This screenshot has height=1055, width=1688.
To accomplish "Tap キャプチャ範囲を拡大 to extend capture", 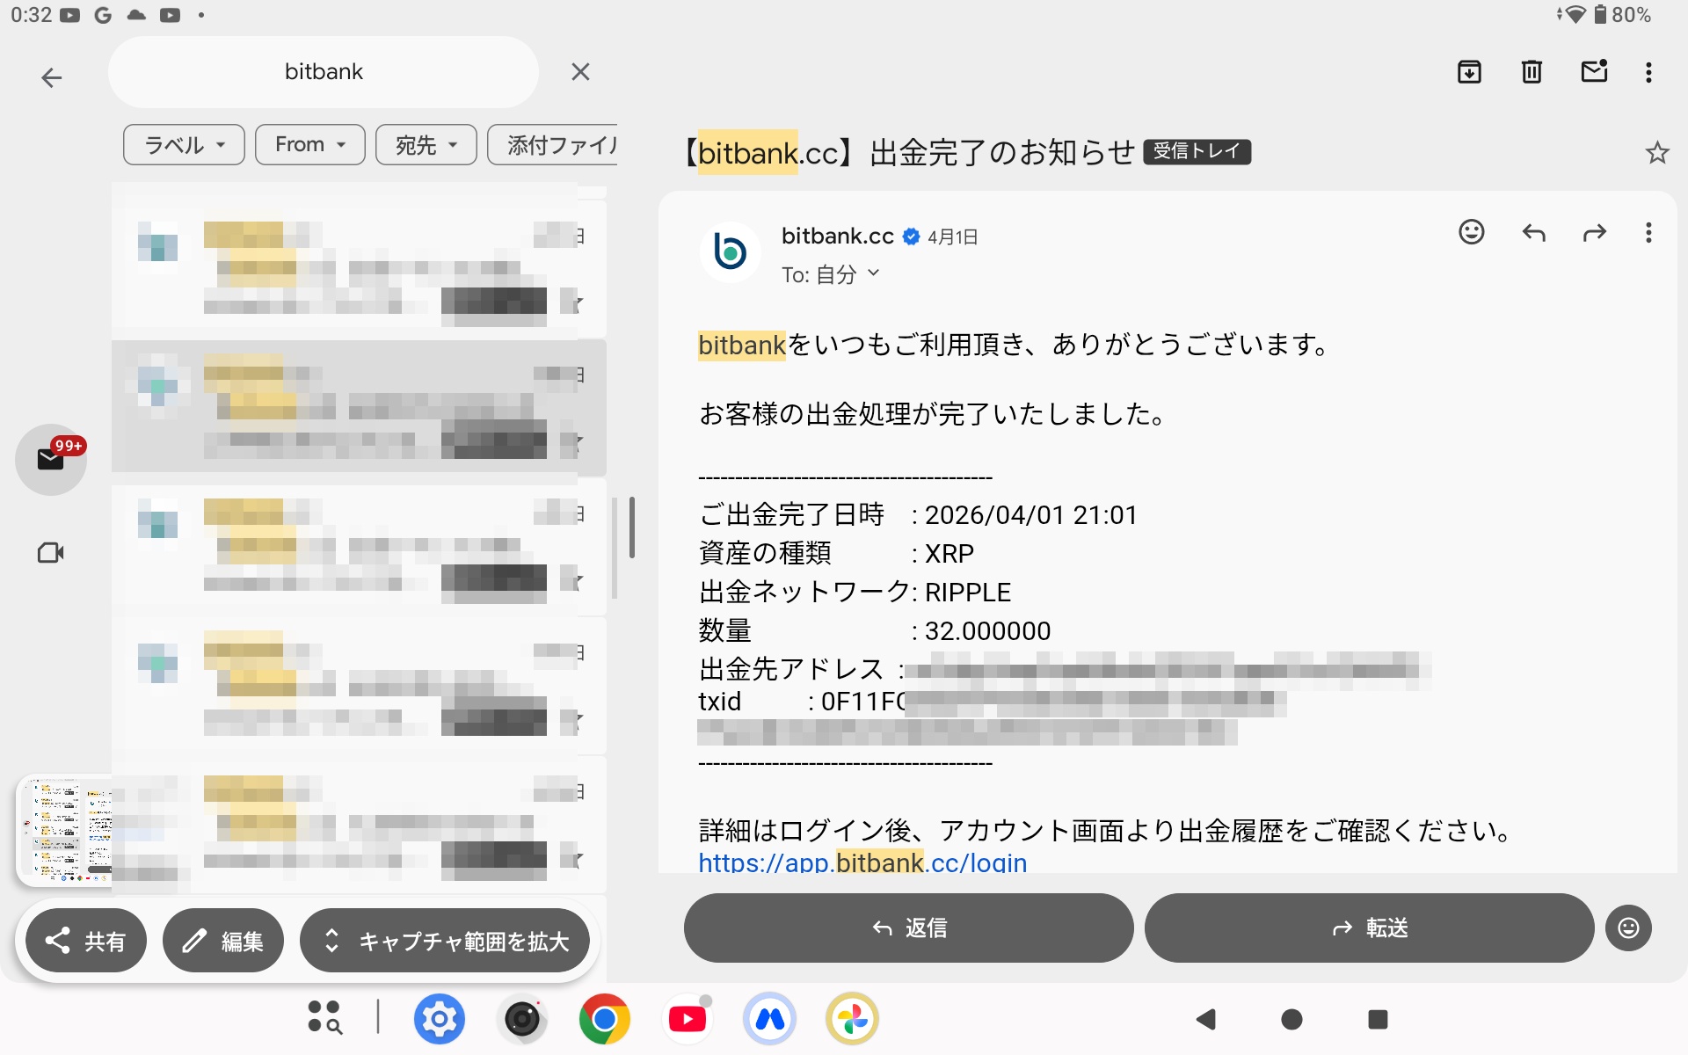I will click(x=445, y=941).
